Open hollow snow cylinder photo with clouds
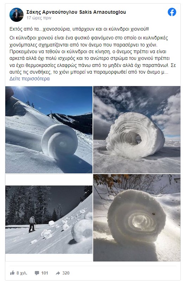The width and height of the screenshot is (185, 283). 137,130
